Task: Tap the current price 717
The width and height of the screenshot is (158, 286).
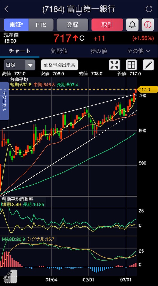Action: [62, 38]
